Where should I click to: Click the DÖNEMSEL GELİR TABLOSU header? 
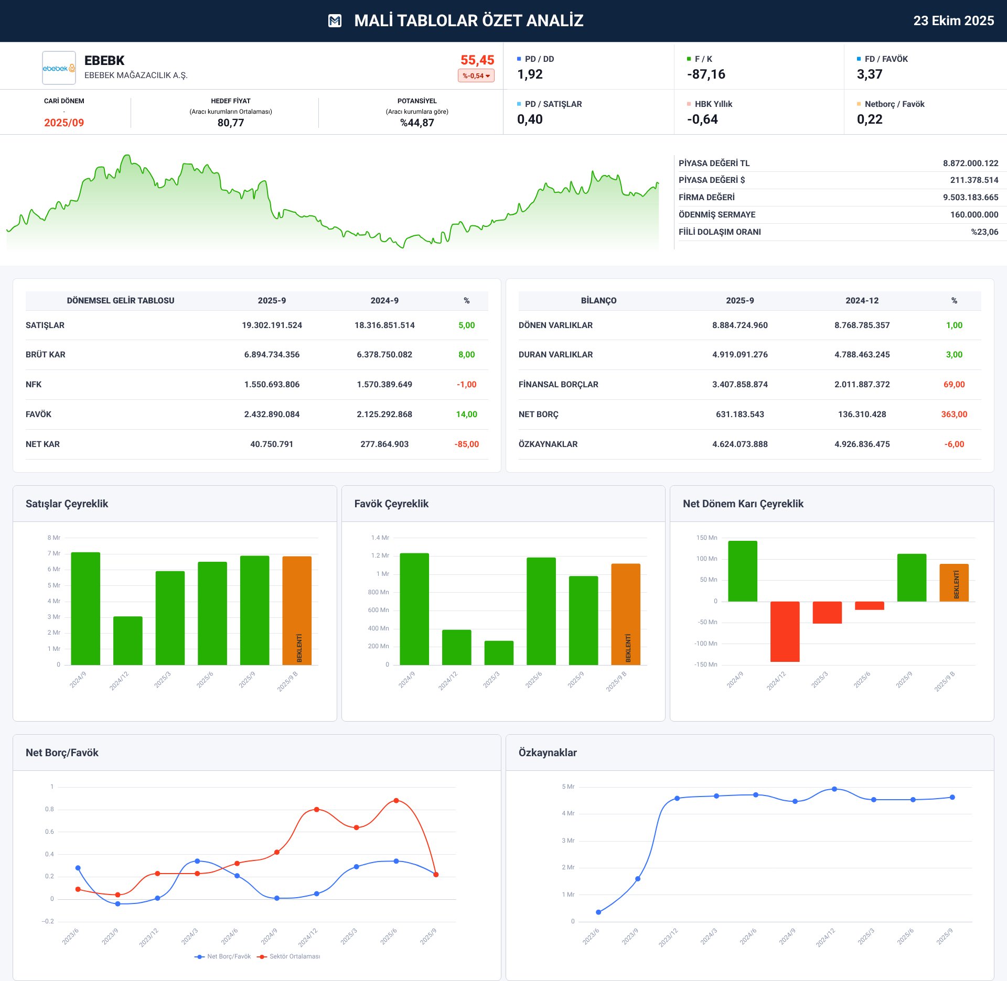coord(121,301)
